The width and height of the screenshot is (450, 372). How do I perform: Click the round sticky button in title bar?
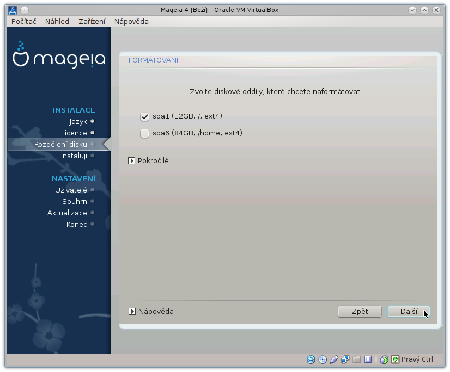pyautogui.click(x=25, y=10)
